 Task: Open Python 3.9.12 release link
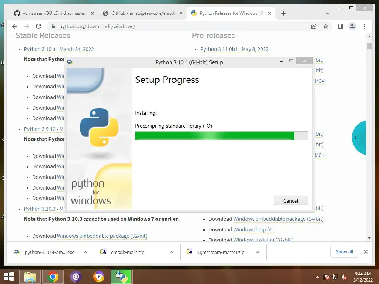click(x=44, y=129)
